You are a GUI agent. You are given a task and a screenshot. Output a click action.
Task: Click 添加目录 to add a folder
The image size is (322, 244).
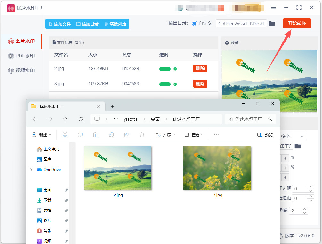tap(87, 24)
